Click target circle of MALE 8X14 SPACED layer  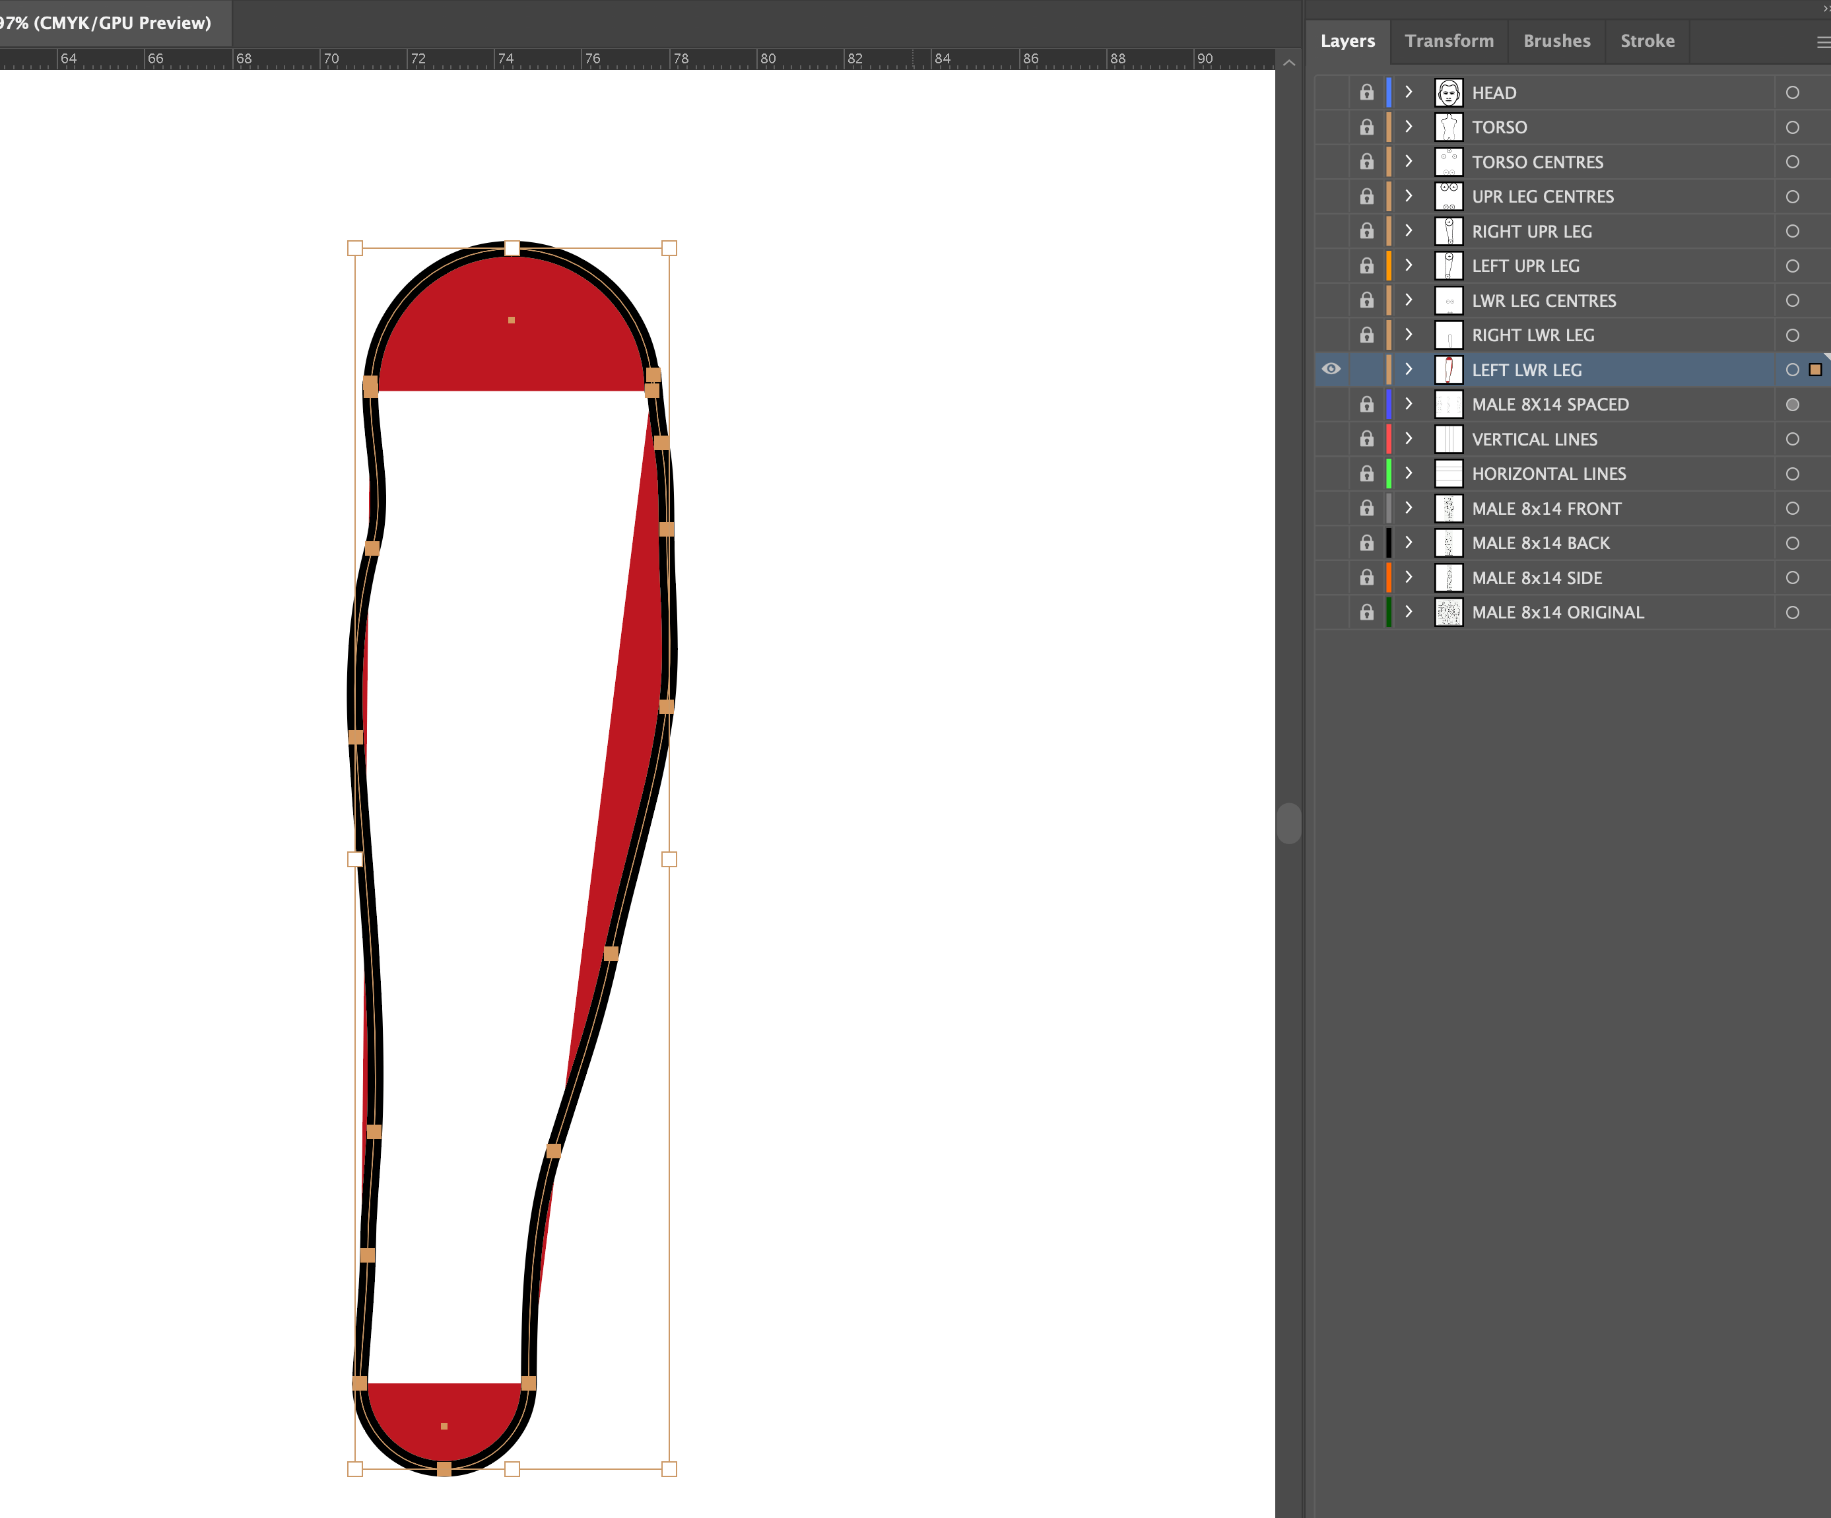tap(1792, 405)
